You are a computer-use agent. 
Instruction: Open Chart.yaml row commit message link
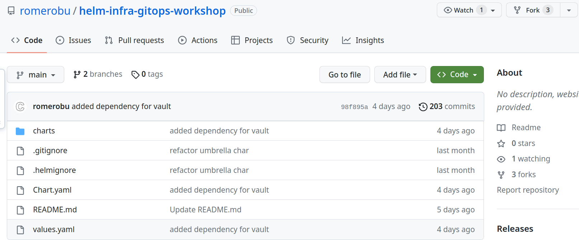219,190
